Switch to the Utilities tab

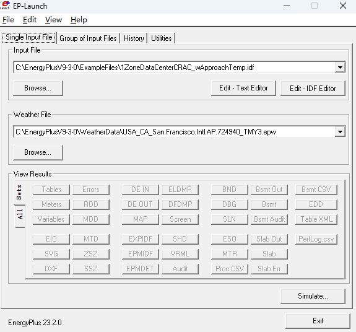(162, 38)
